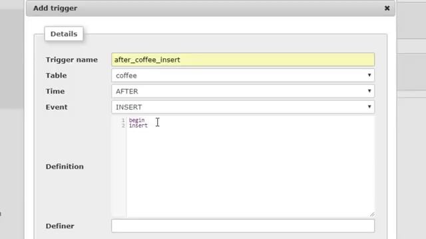Click into the Definer input field

pos(242,226)
